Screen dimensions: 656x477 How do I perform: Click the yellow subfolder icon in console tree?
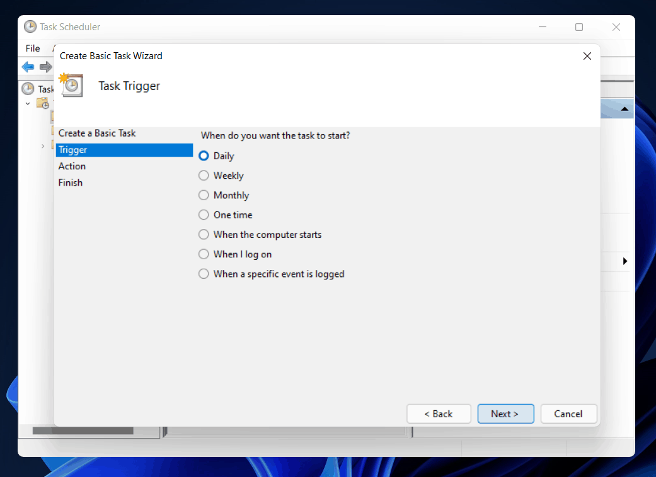pyautogui.click(x=54, y=117)
